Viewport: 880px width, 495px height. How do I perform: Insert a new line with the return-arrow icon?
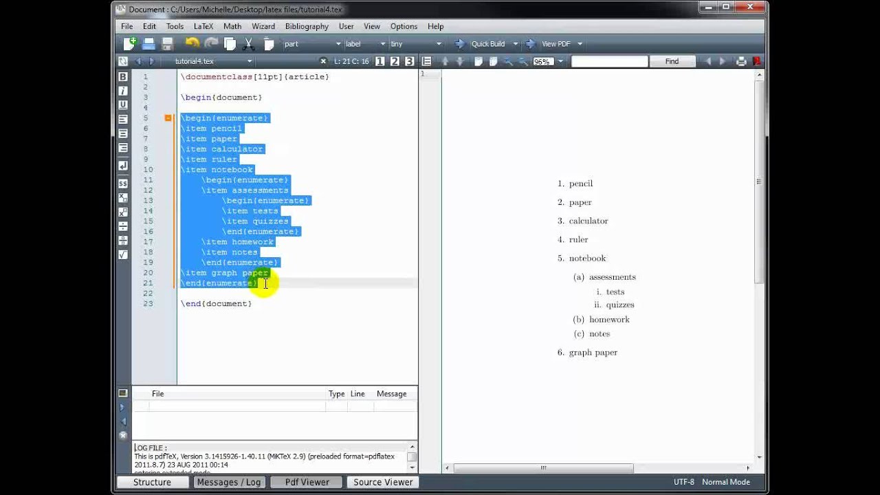[123, 166]
